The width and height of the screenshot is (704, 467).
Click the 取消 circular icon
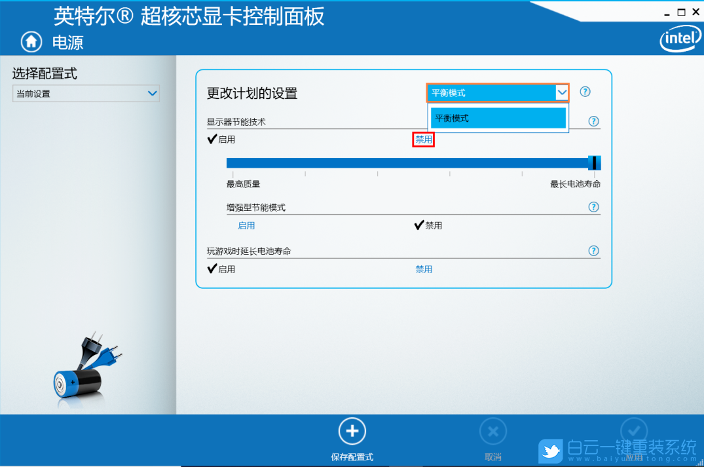coord(492,430)
